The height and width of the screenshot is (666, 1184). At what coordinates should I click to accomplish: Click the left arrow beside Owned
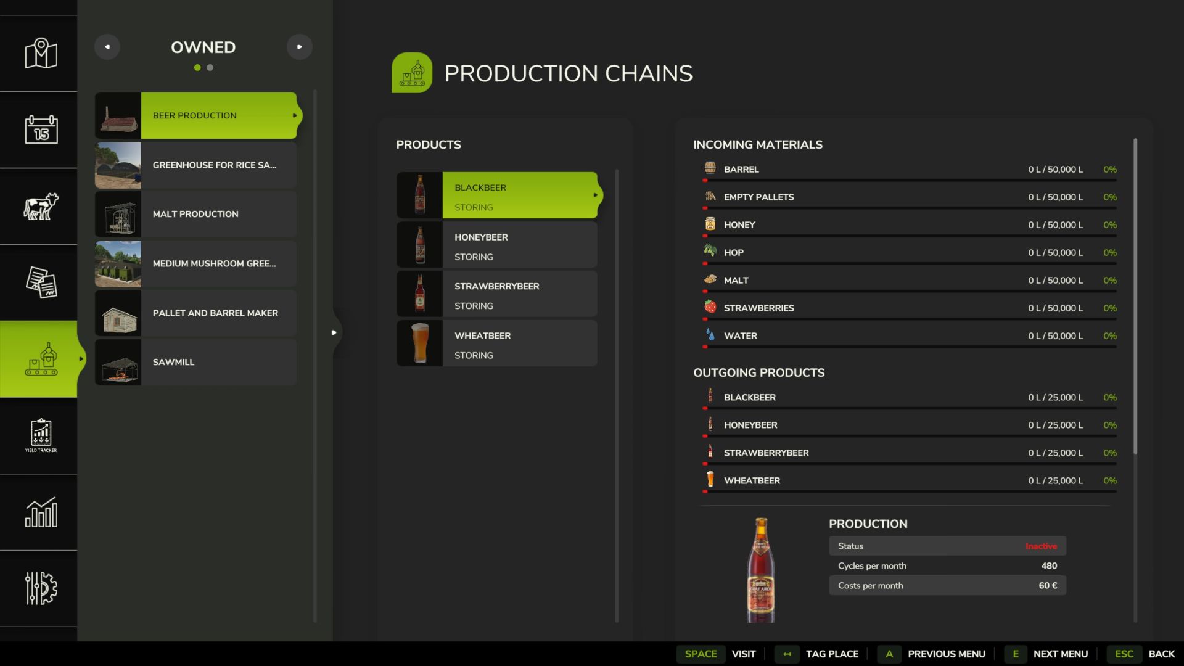click(x=107, y=46)
